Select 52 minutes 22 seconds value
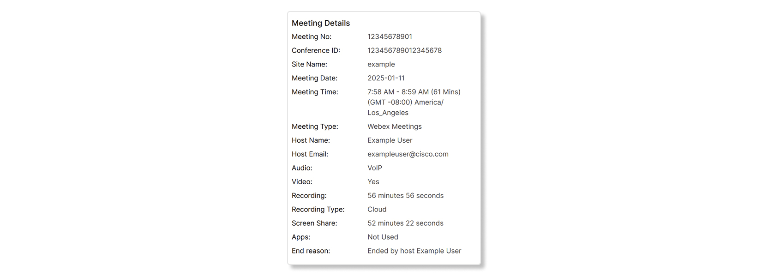This screenshot has height=277, width=768. (x=406, y=223)
